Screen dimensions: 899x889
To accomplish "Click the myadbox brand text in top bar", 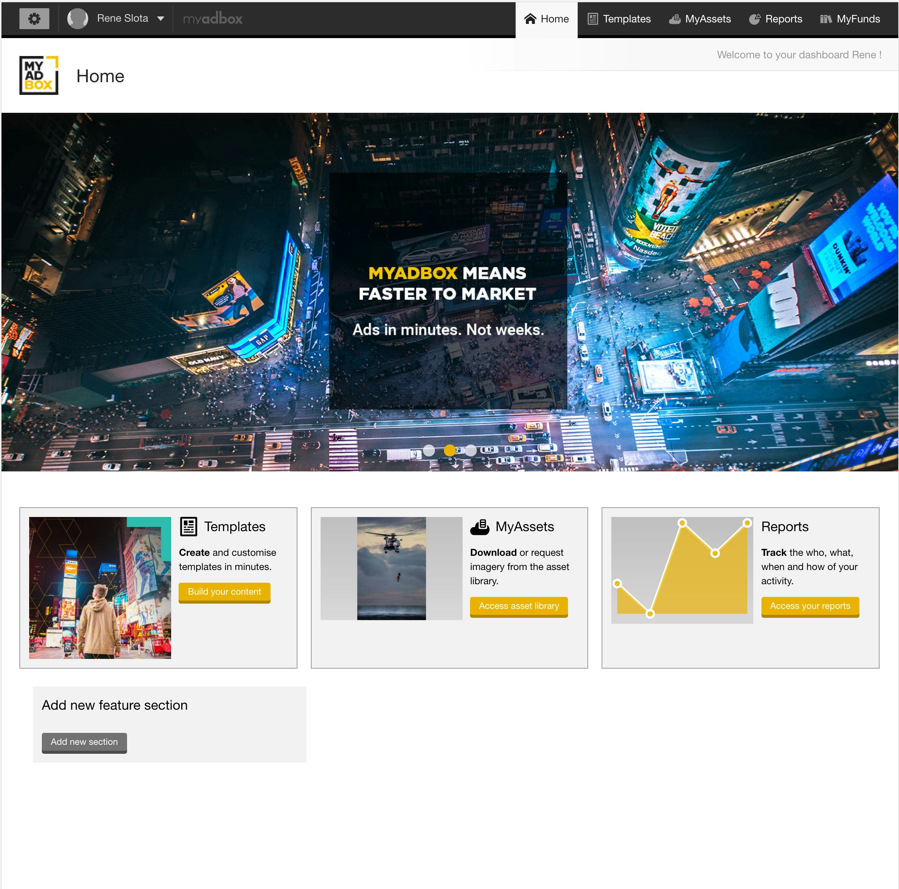I will click(x=213, y=19).
